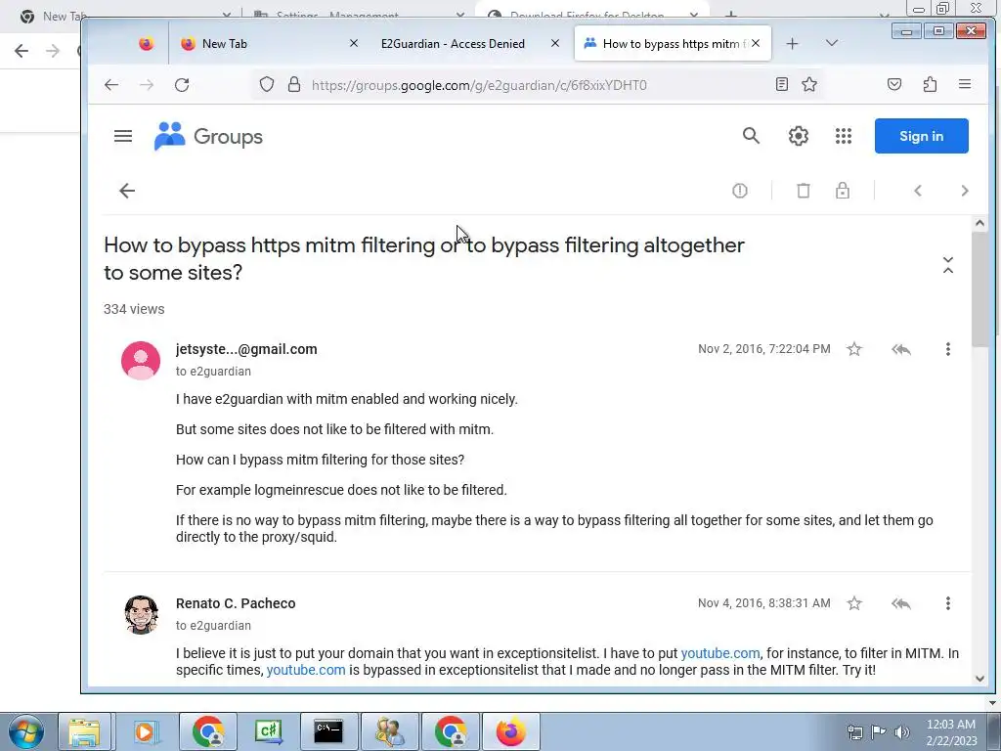Open the Firefox list all tabs dropdown
Screen dimensions: 1001x751
[831, 43]
